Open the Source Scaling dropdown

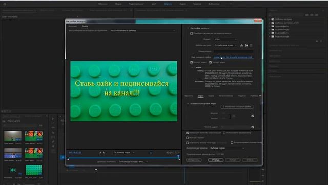coord(142,31)
